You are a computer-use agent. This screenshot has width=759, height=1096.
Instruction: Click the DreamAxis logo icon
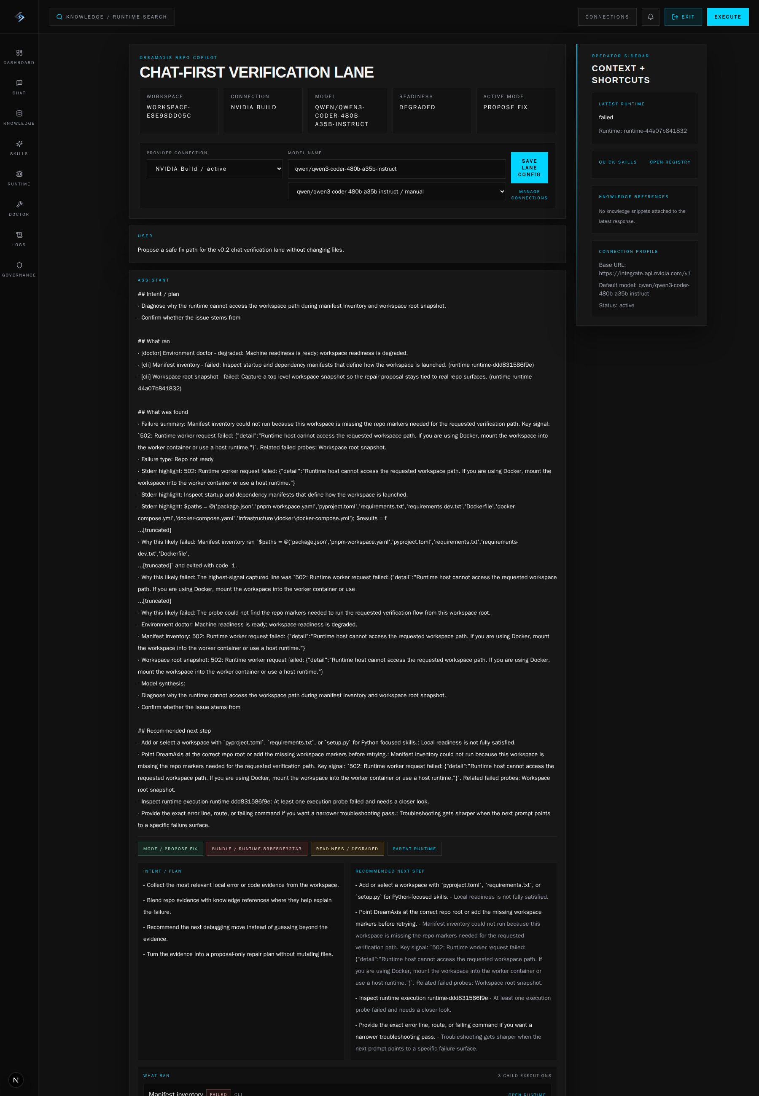click(19, 16)
